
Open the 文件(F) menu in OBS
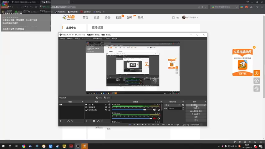[62, 38]
